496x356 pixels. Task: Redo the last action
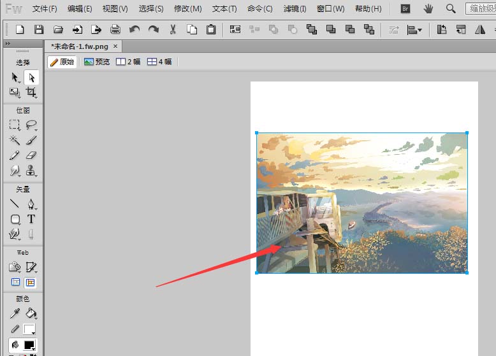tap(154, 29)
